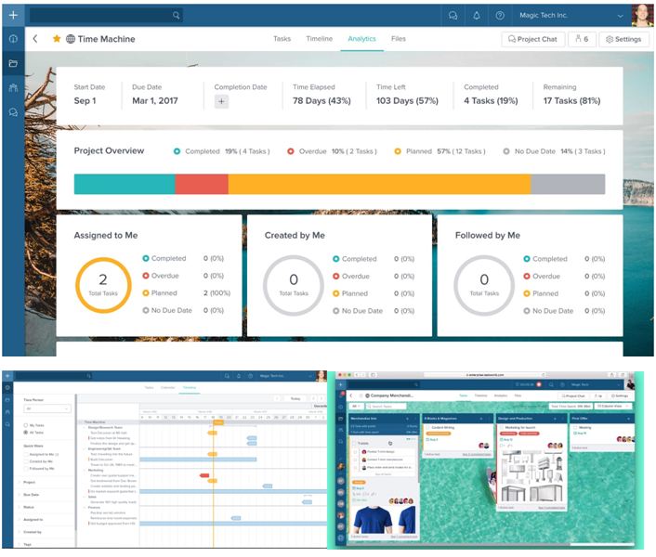Screen dimensions: 656x557
Task: Switch to the Calendar tab in the Timeline view window
Action: pyautogui.click(x=168, y=388)
